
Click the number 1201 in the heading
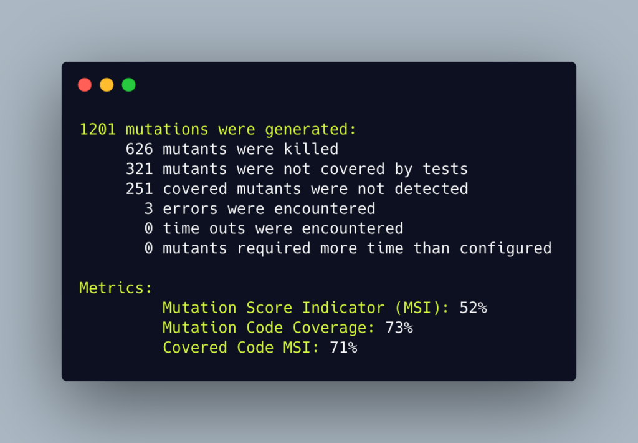point(98,130)
